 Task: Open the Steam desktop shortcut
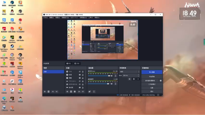[12, 47]
